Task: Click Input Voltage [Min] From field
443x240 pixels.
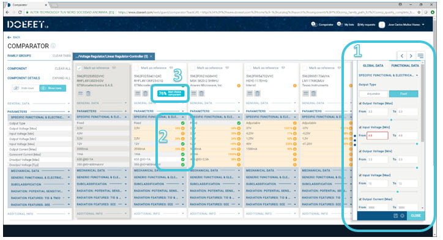Action: click(378, 136)
